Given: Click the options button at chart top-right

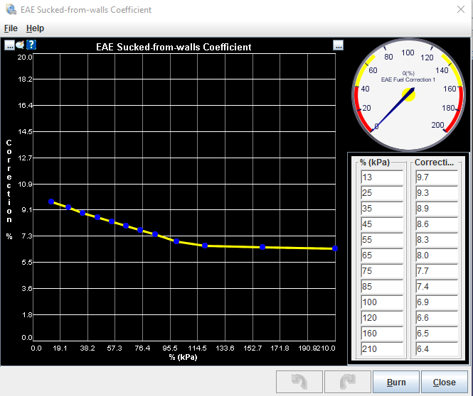Looking at the screenshot, I should [339, 45].
